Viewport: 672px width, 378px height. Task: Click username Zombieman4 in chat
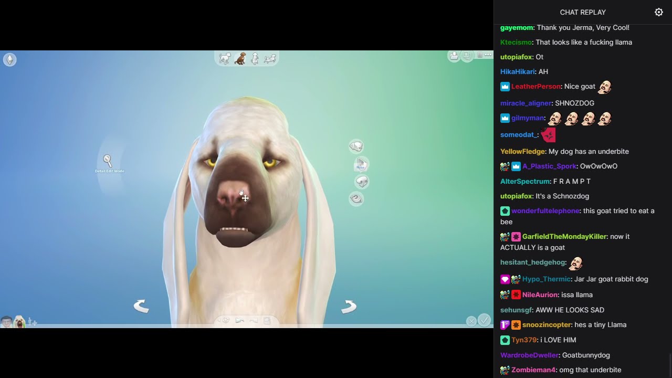point(533,370)
